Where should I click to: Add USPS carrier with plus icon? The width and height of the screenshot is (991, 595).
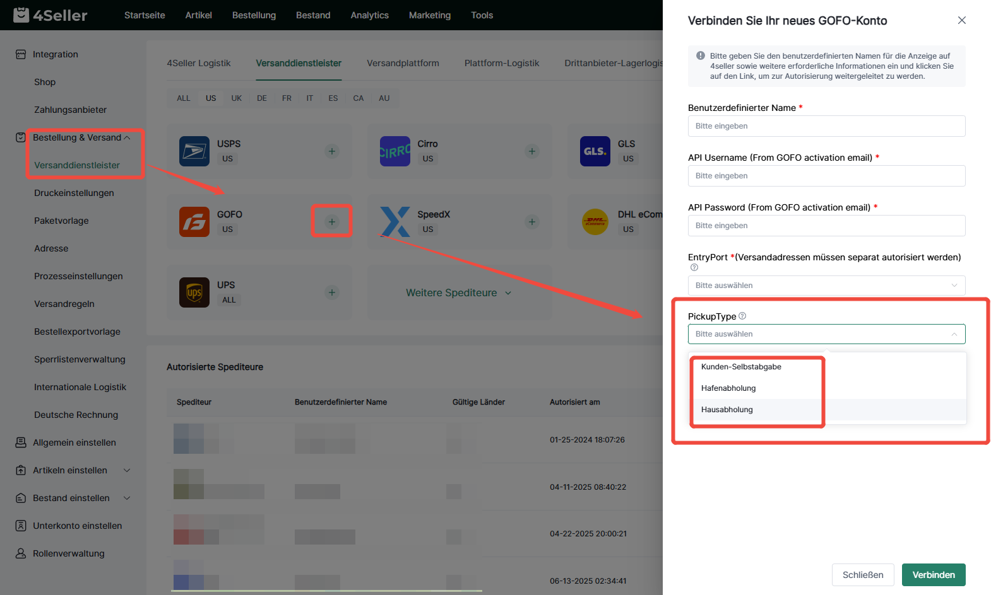(332, 151)
